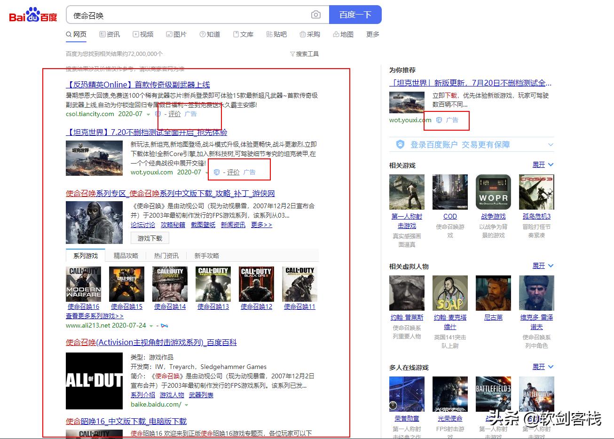Viewport: 614px width, 439px height.
Task: Click the shield icon under tank world result
Action: tap(217, 172)
